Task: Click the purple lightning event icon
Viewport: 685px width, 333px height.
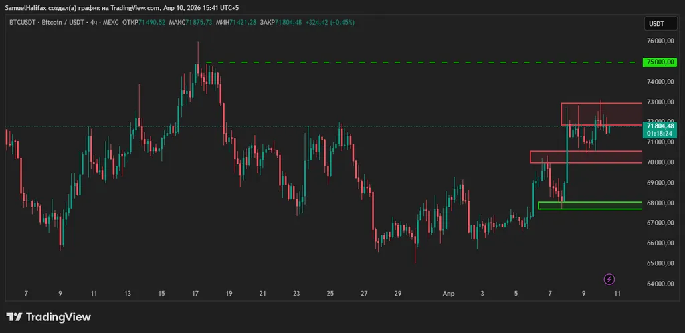Action: pyautogui.click(x=609, y=279)
